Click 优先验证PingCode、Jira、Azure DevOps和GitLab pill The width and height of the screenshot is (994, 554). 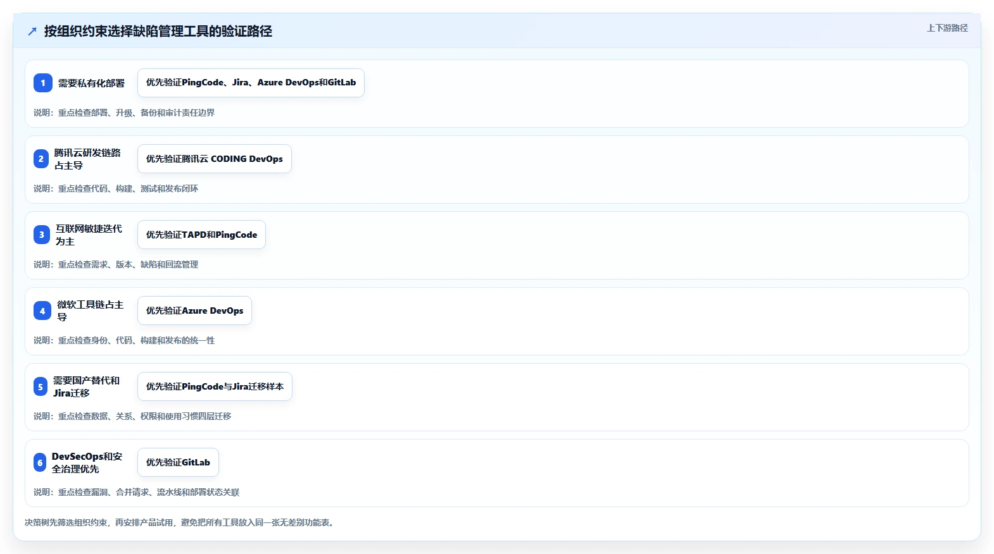[251, 83]
